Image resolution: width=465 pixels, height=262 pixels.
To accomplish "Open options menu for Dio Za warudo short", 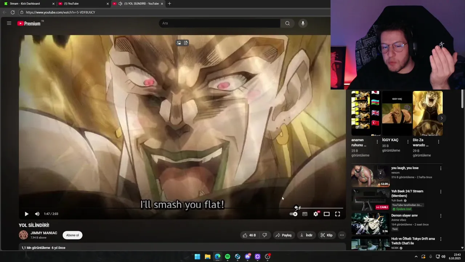I will point(438,142).
